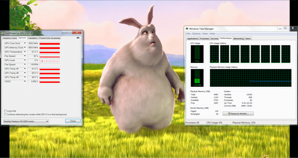Click the Commit value 1899 / 8166
Image resolution: width=298 pixels, height=158 pixels.
[x=247, y=106]
